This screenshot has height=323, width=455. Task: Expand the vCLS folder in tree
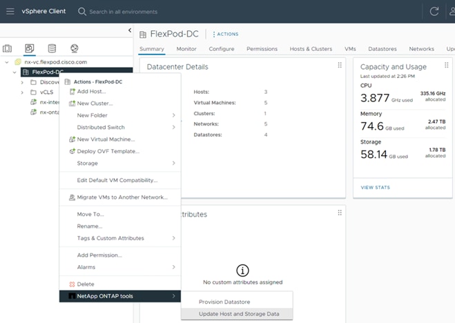click(22, 92)
